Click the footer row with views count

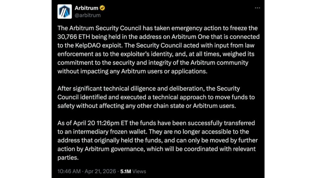point(102,171)
